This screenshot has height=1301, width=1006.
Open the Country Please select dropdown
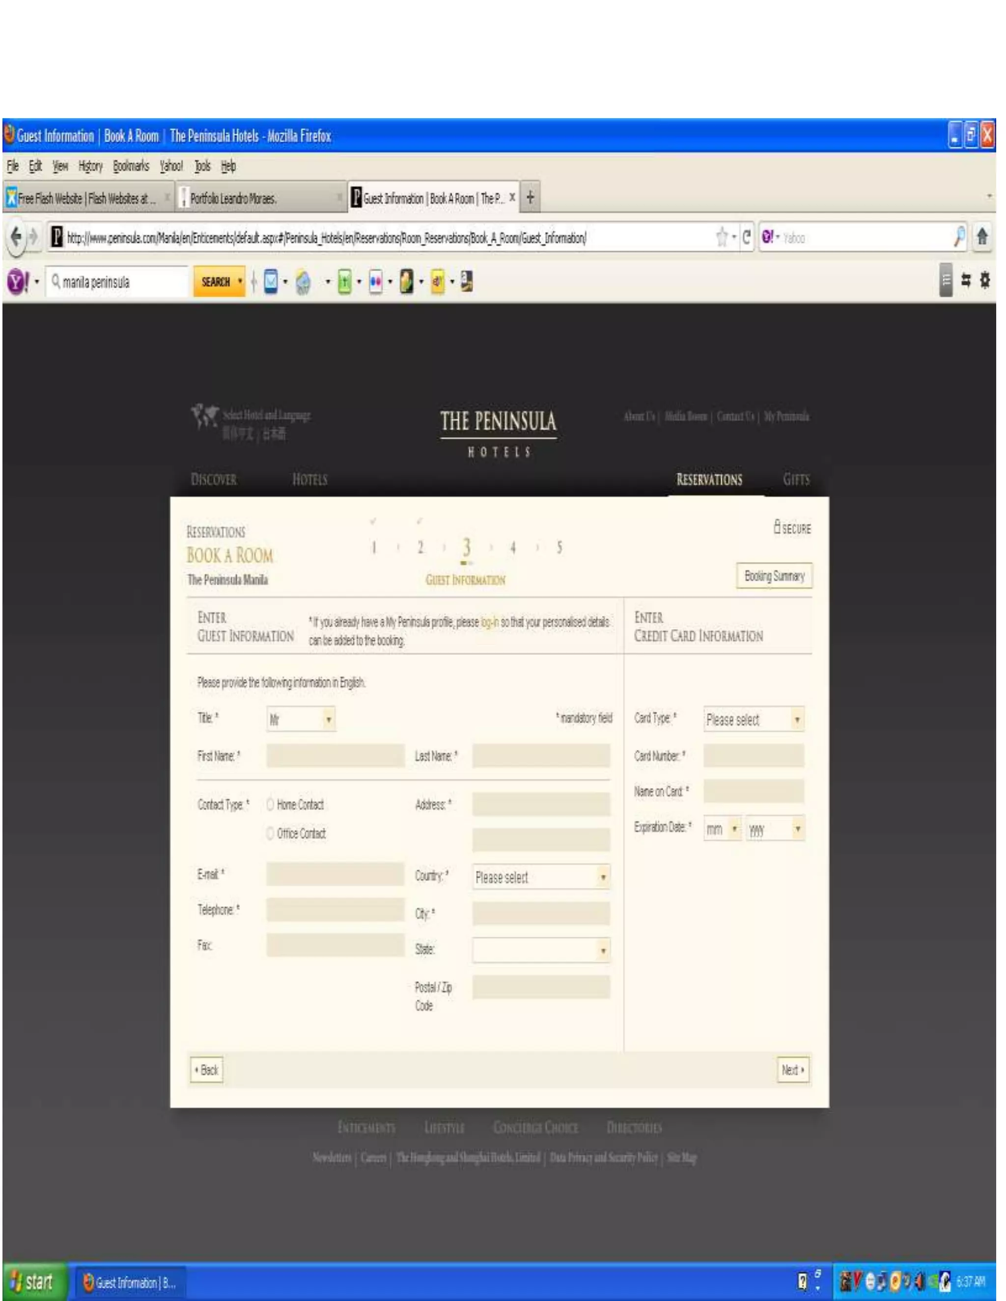(x=540, y=877)
